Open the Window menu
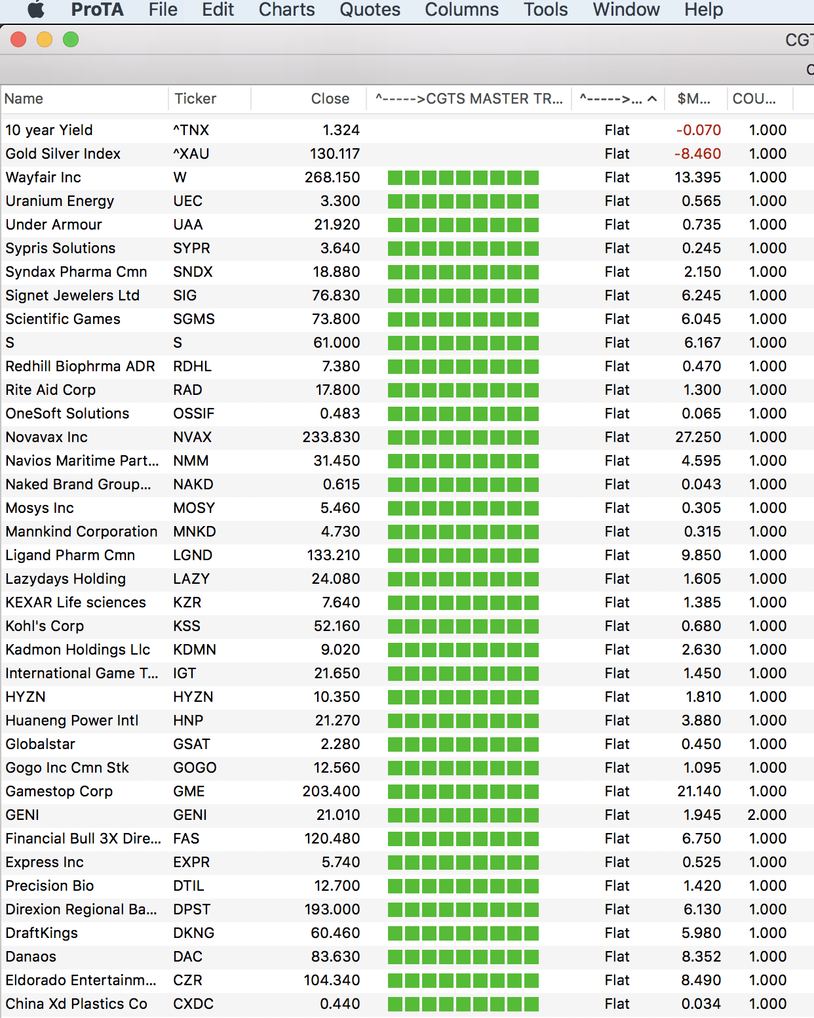The width and height of the screenshot is (814, 1018). (627, 10)
